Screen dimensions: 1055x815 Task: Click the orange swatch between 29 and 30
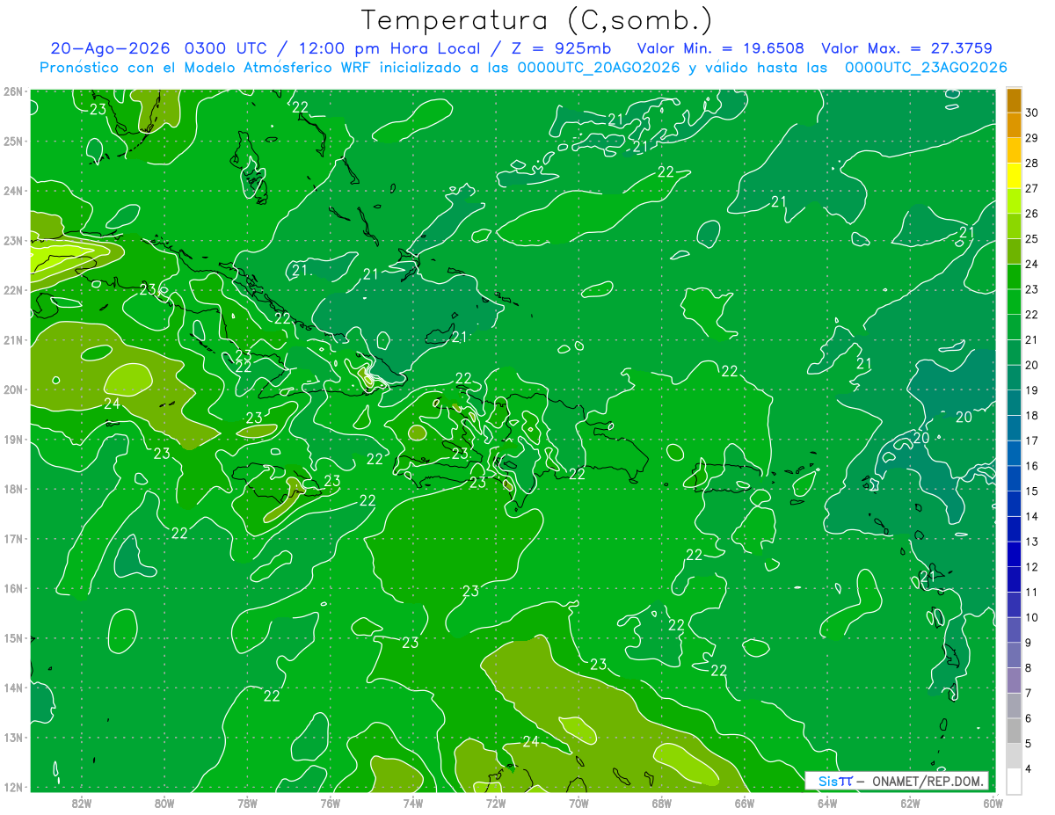tap(1014, 125)
